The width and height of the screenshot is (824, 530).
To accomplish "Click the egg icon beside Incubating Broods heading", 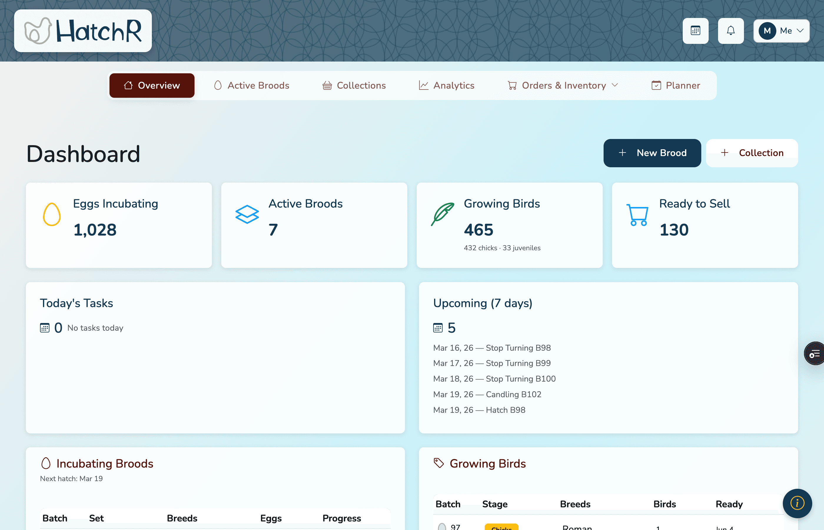I will tap(46, 463).
